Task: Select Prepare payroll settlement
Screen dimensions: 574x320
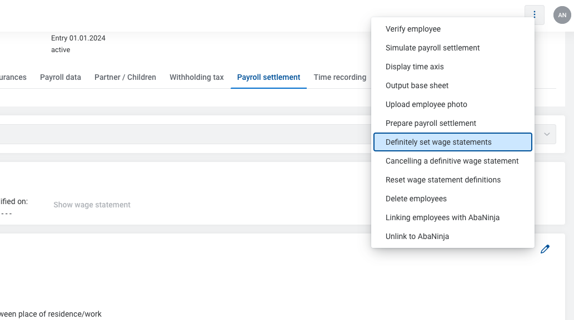Action: coord(431,123)
